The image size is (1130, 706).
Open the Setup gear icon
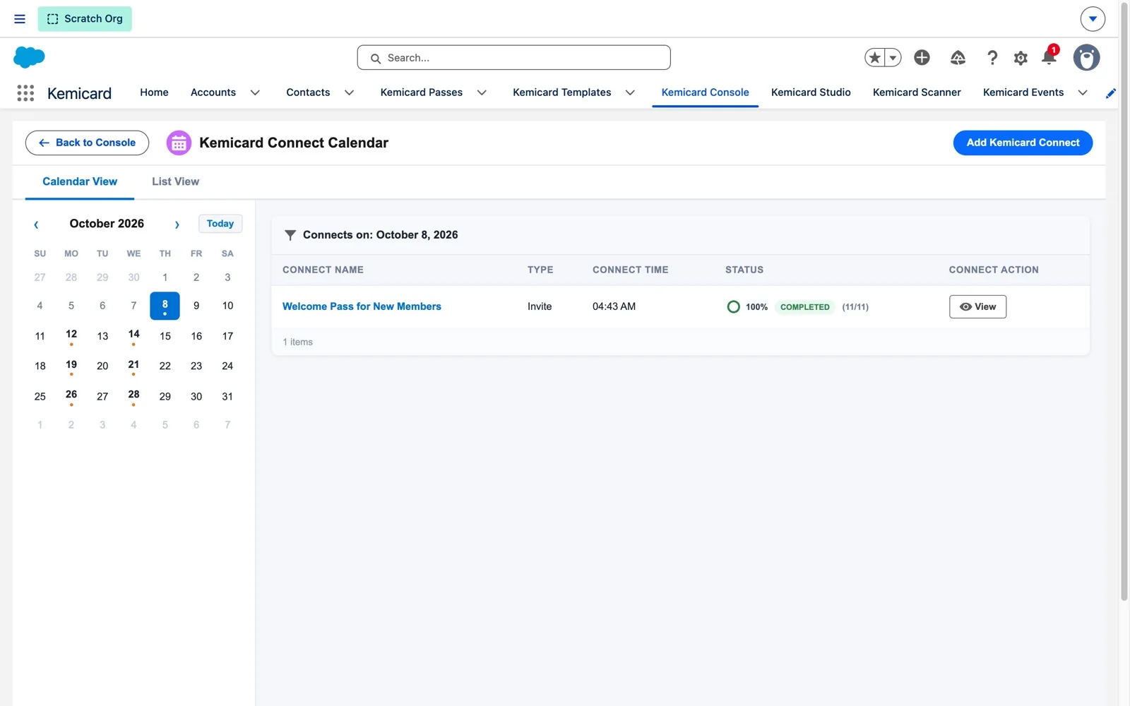pyautogui.click(x=1021, y=58)
